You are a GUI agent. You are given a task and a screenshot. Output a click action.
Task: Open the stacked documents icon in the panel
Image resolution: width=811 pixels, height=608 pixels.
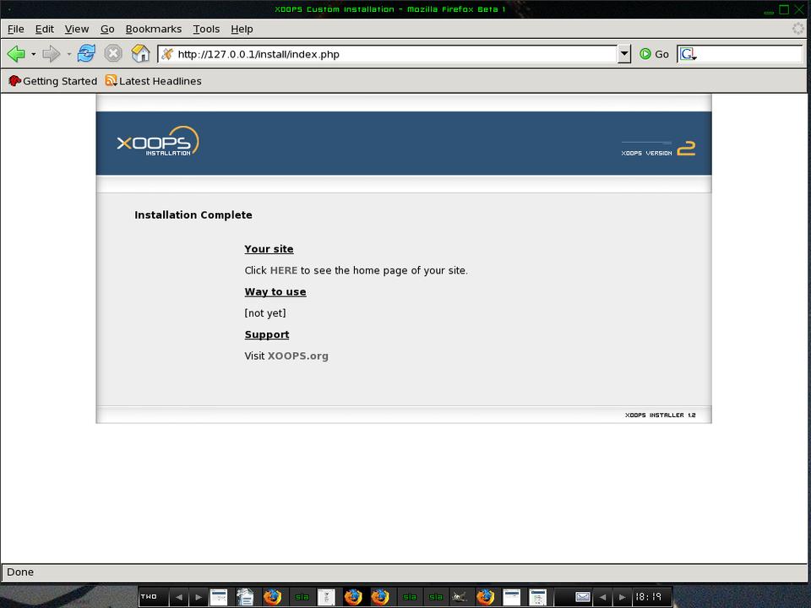[245, 597]
